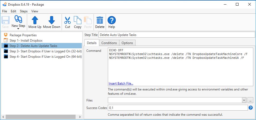Click the command icon for Step 2

click(6, 46)
